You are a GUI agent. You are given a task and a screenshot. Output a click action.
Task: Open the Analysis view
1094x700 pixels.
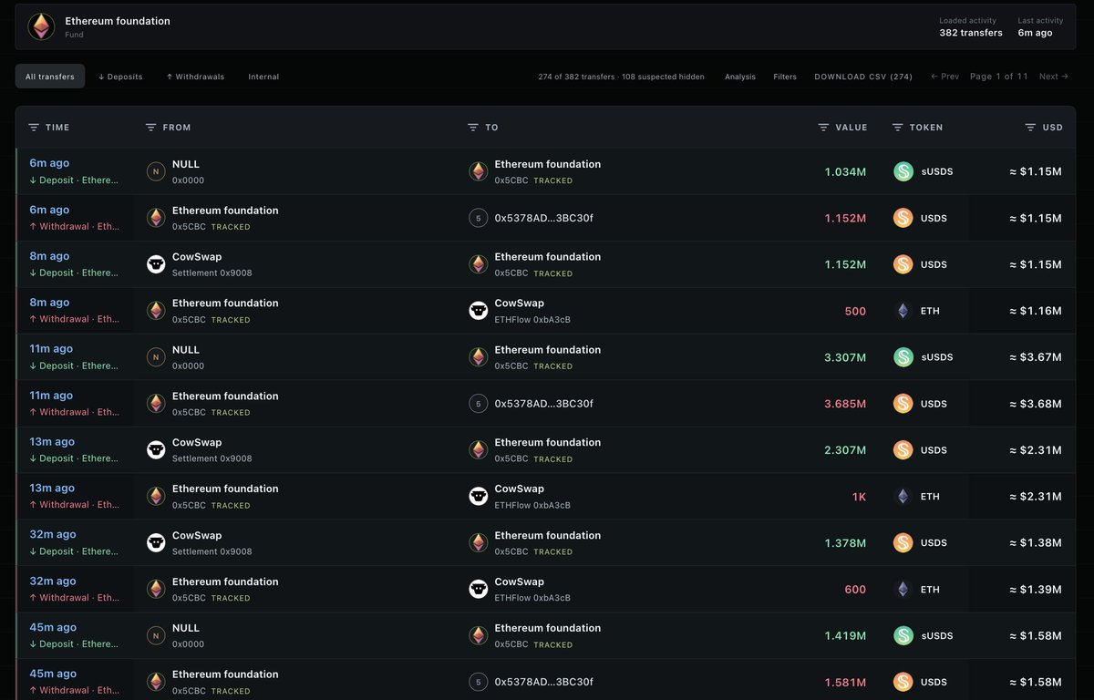pos(740,77)
